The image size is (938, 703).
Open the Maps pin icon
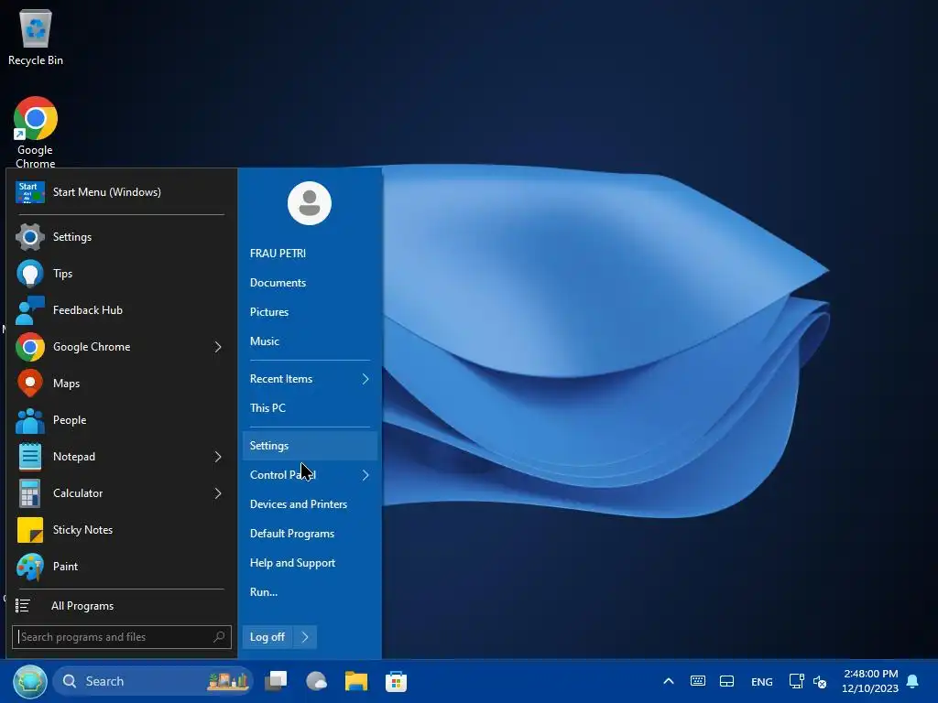coord(30,384)
